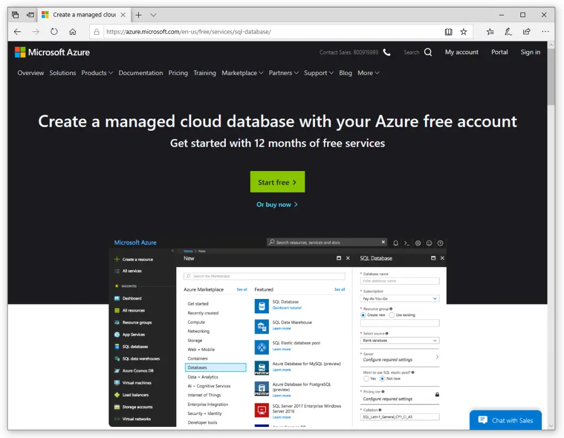Image resolution: width=564 pixels, height=438 pixels.
Task: Click the portal help question icon
Action: click(440, 243)
